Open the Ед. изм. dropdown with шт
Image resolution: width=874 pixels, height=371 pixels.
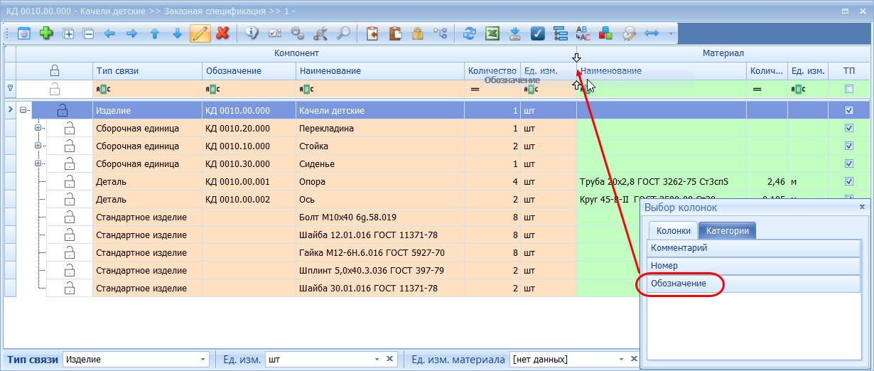click(377, 360)
